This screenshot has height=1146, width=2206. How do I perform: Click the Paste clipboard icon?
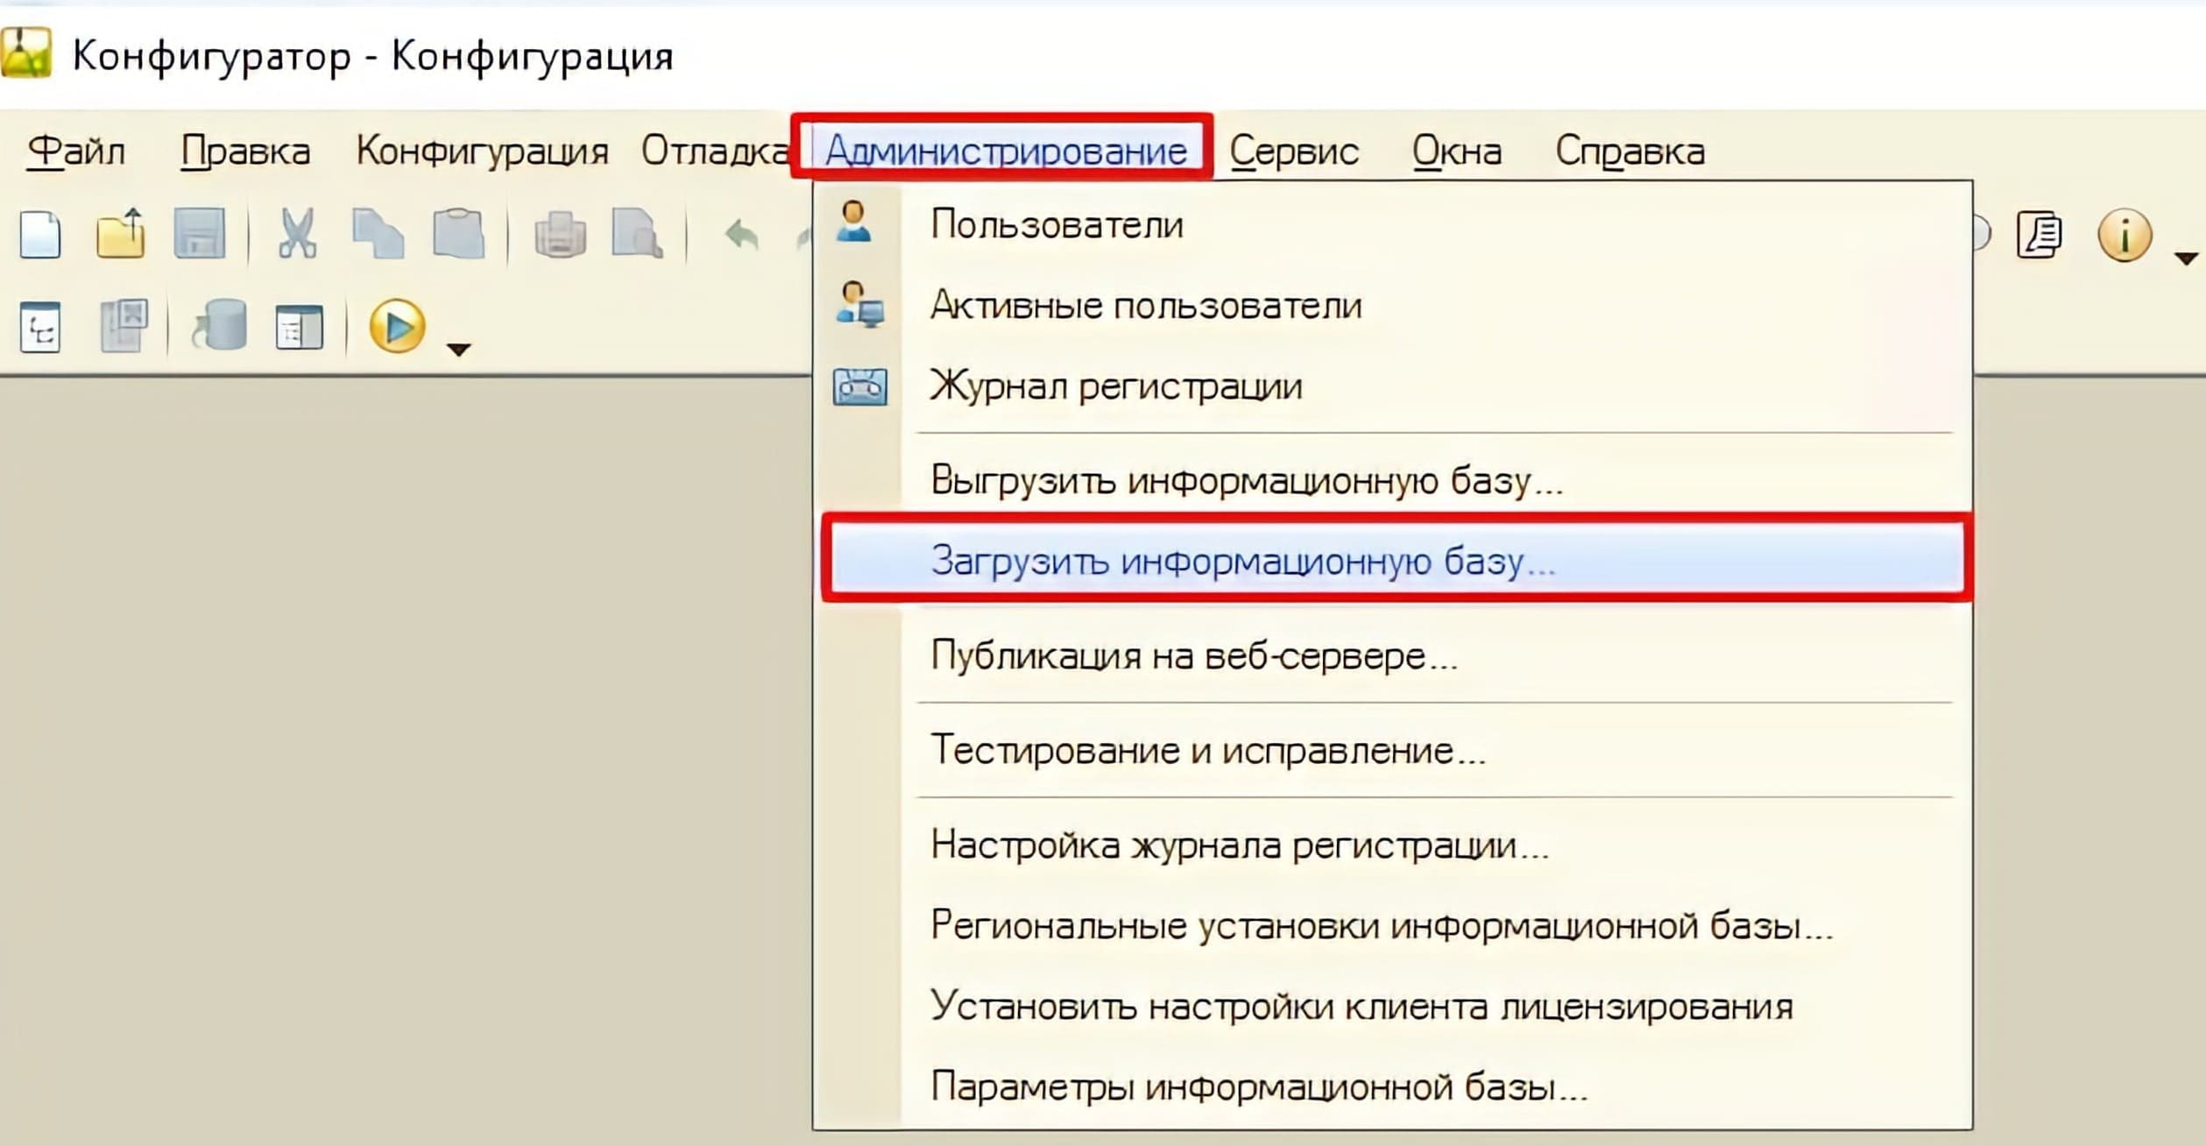point(459,233)
